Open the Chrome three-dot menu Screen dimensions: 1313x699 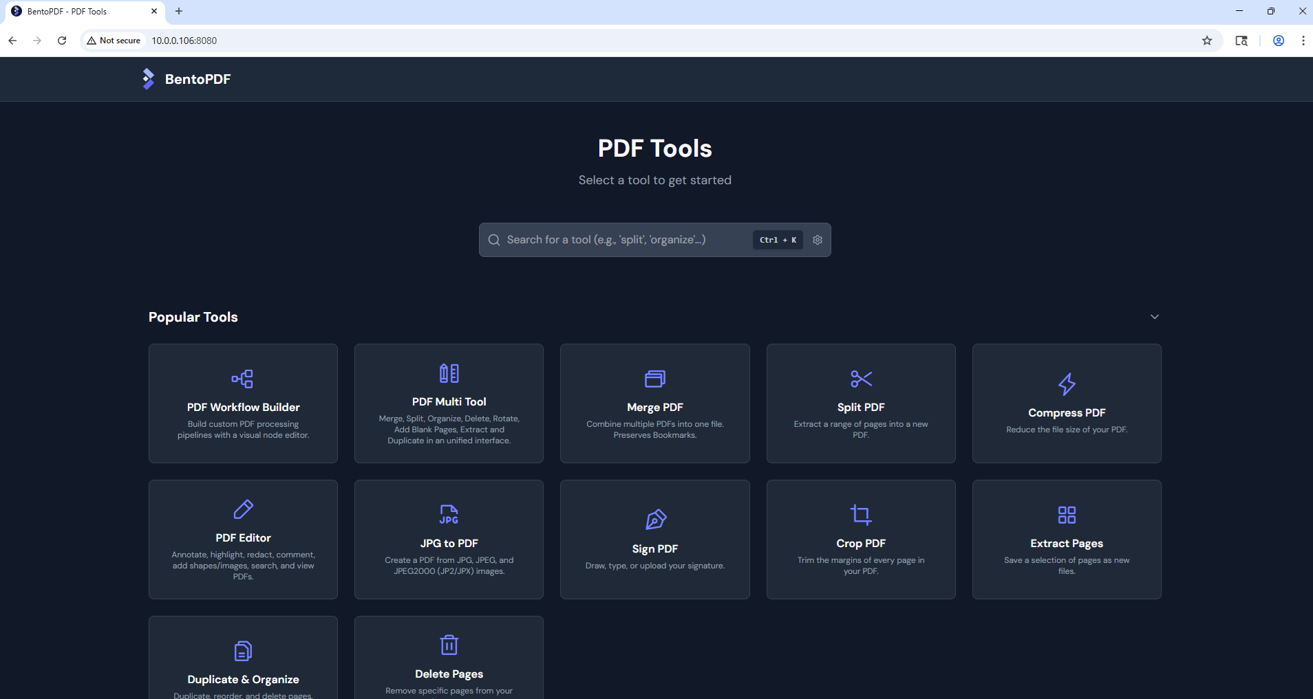(x=1303, y=41)
